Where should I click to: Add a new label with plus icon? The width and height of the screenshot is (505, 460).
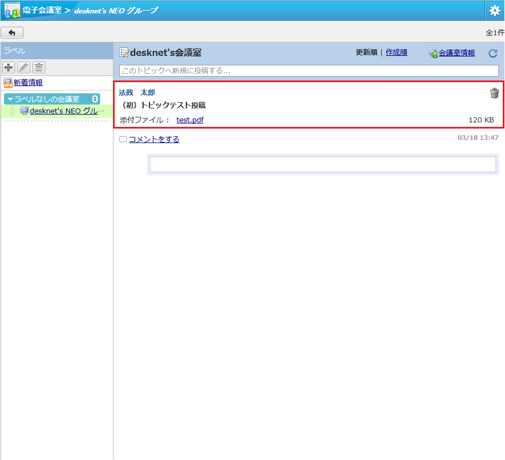(x=9, y=67)
